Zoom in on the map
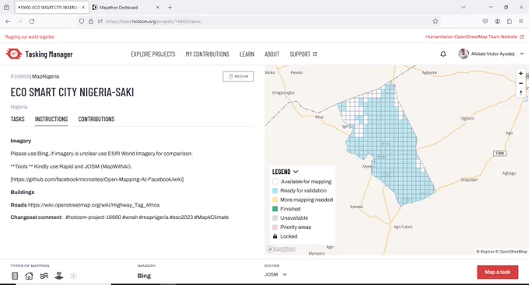The height and width of the screenshot is (285, 529). tap(520, 74)
